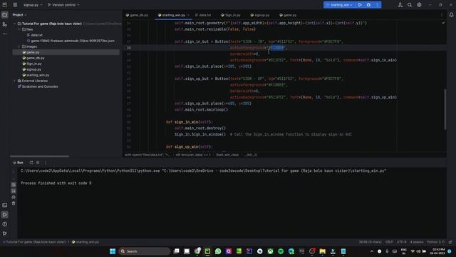This screenshot has height=257, width=456.
Task: Open Code With Me user icon
Action: 400,5
